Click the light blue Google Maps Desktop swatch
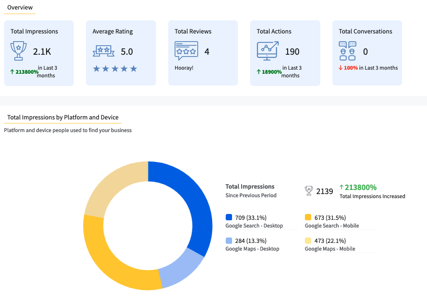Screen dimensions: 427x299 click(x=229, y=241)
